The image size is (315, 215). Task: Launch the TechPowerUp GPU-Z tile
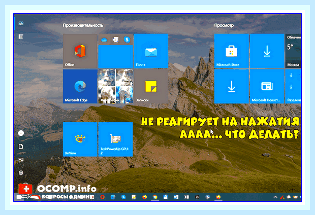pos(115,139)
